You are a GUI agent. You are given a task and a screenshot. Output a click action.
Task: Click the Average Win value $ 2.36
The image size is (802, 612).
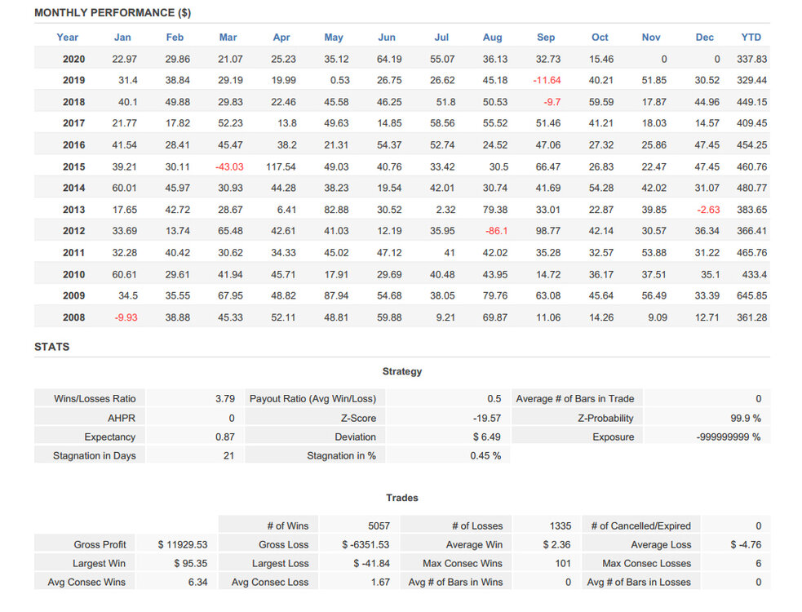coord(556,545)
